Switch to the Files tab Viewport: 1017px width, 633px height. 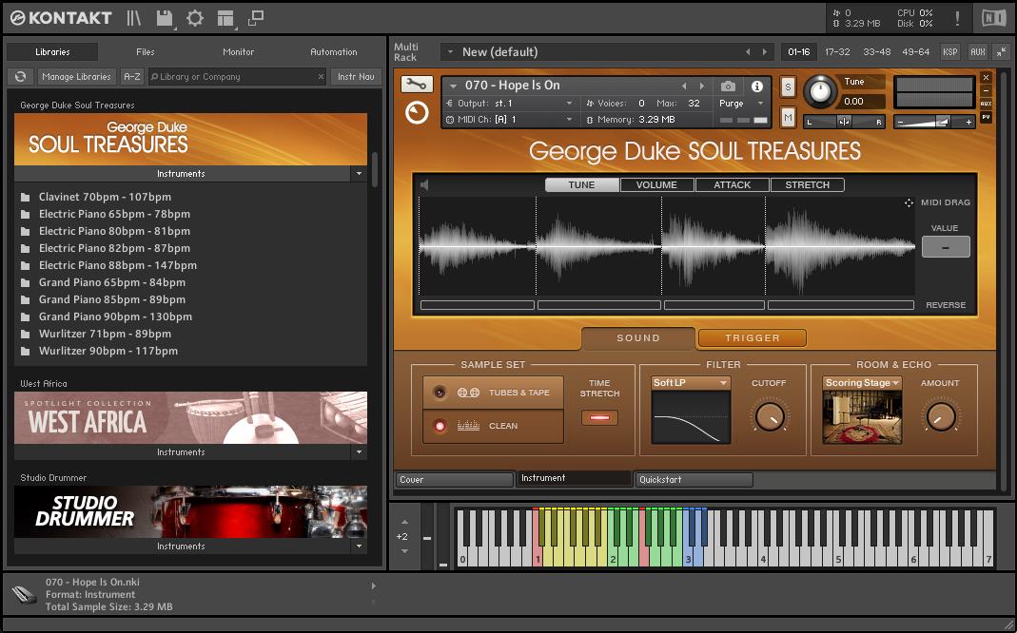click(146, 52)
